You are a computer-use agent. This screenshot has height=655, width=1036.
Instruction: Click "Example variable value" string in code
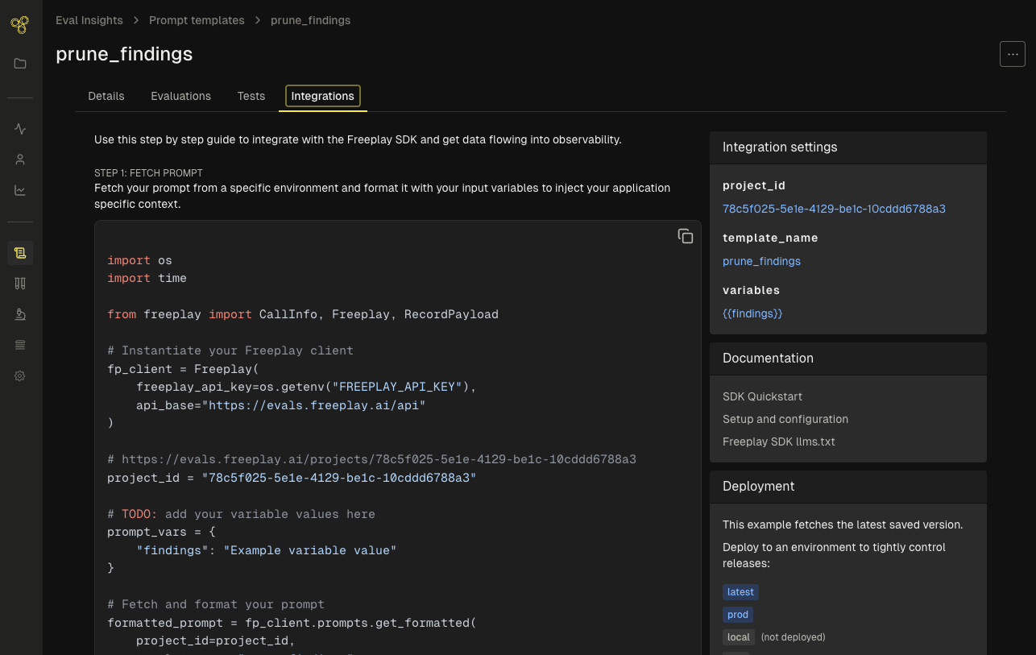pyautogui.click(x=310, y=550)
